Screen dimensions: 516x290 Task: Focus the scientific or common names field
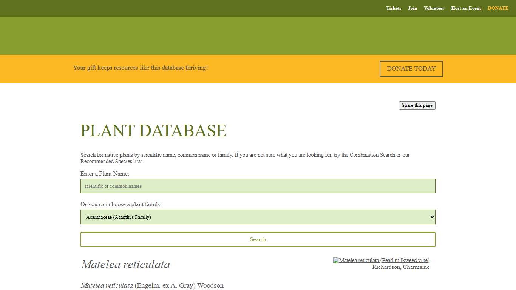258,186
